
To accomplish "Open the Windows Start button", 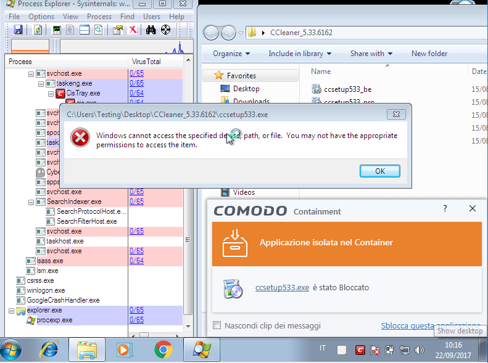I will coord(11,349).
